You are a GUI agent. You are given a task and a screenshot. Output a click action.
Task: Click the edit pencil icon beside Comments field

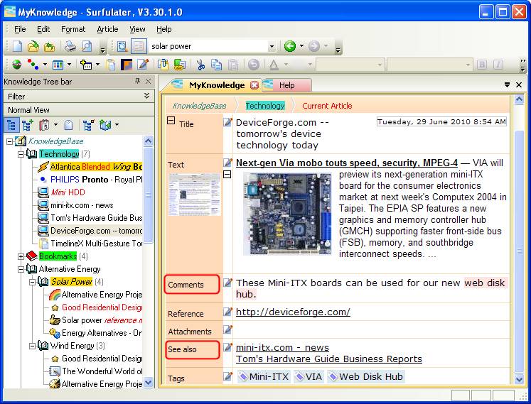pyautogui.click(x=227, y=283)
